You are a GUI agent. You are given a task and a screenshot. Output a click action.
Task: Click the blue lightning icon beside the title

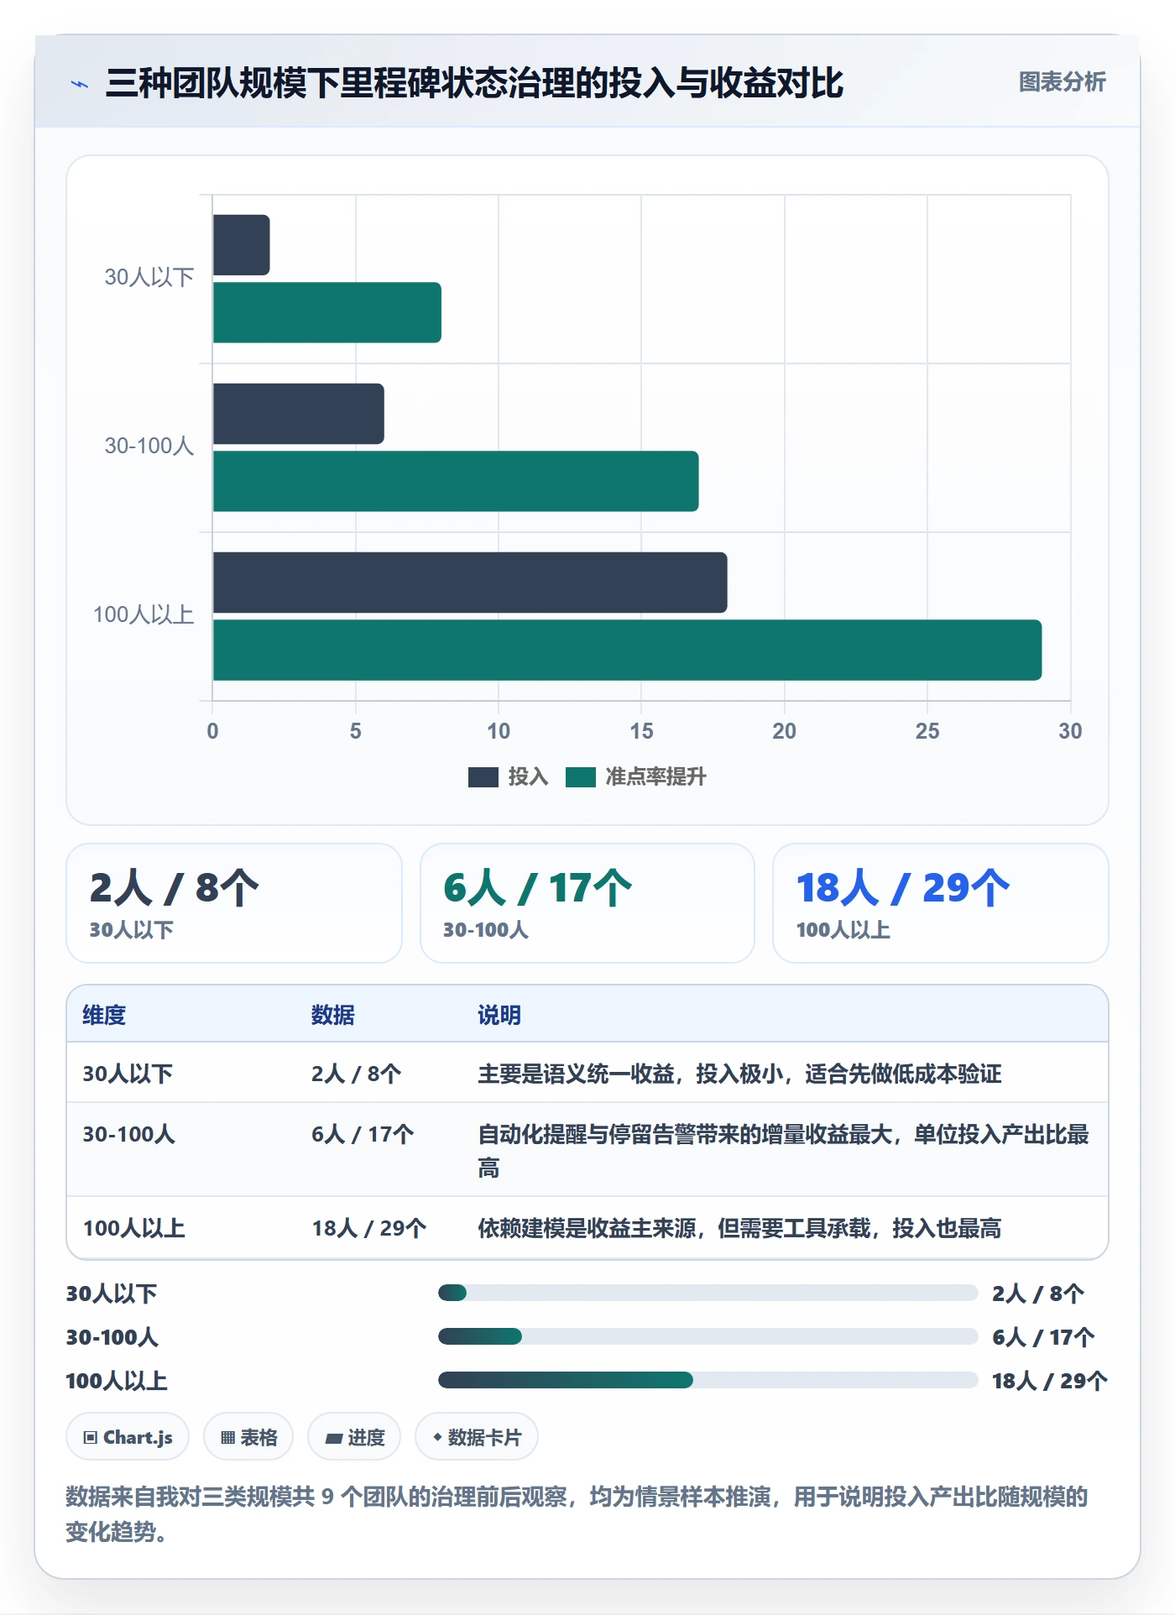click(x=80, y=84)
